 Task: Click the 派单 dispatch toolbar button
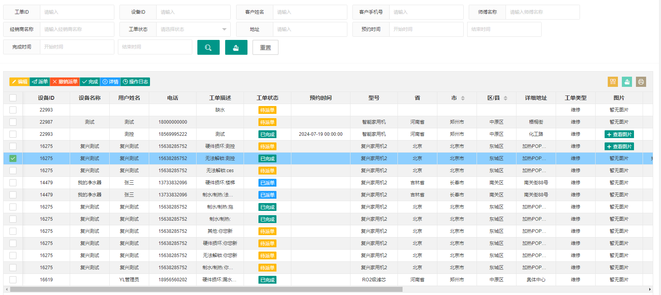pyautogui.click(x=40, y=82)
